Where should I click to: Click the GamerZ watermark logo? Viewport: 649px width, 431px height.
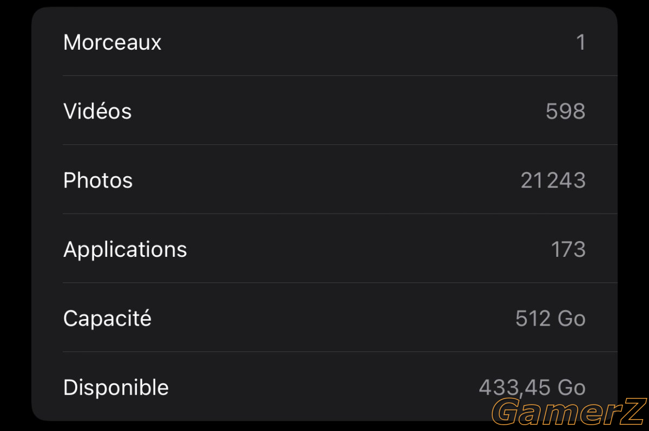coord(569,412)
